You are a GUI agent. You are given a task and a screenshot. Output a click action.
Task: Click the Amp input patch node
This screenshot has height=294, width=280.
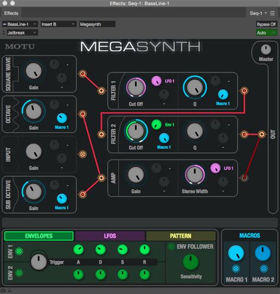coord(101,178)
